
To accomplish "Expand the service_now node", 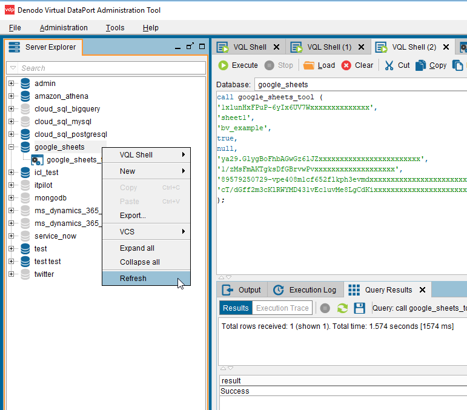I will pos(12,236).
